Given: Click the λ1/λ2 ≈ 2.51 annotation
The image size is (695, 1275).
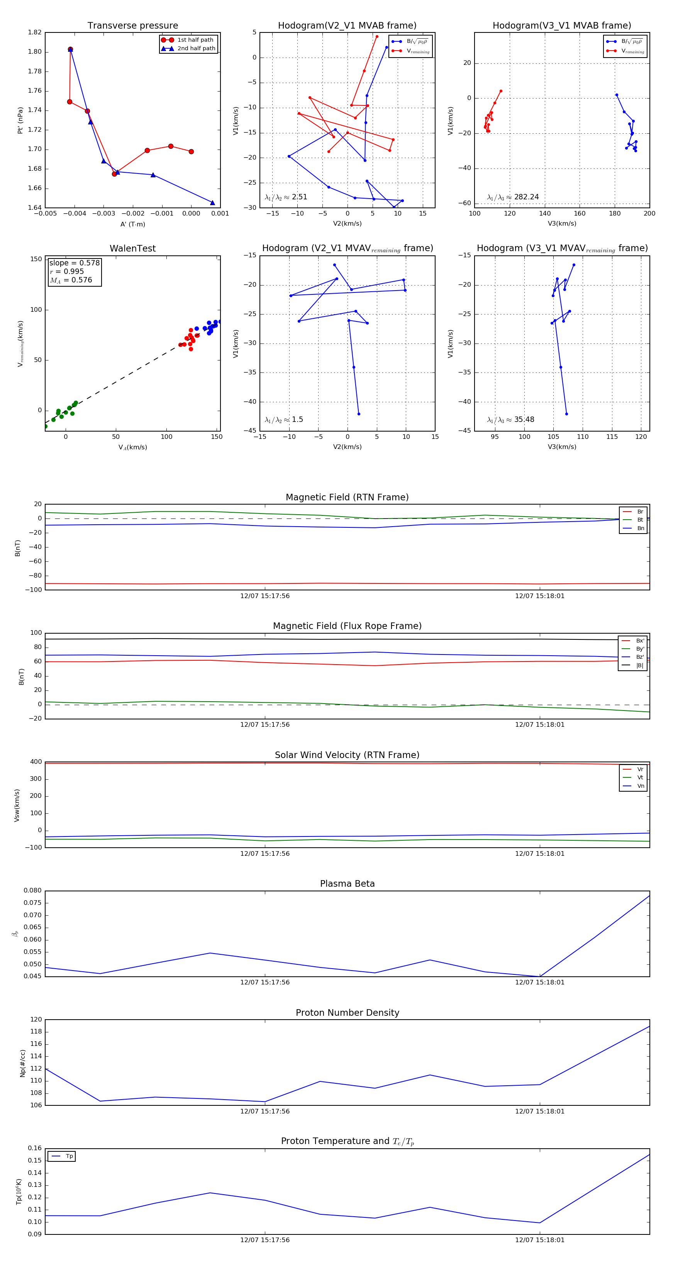Looking at the screenshot, I should pos(286,197).
